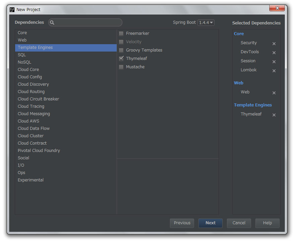This screenshot has width=294, height=241.
Task: Enable the Mustache checkbox
Action: 121,67
